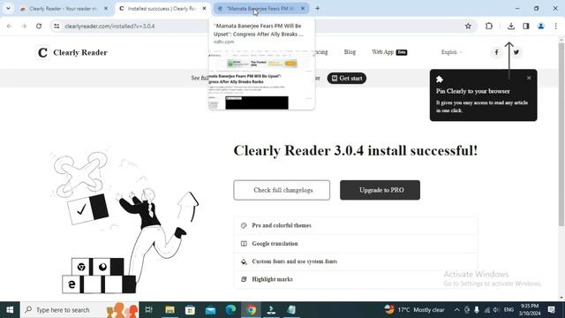565x318 pixels.
Task: Toggle the Chrome side panel icon
Action: click(526, 26)
